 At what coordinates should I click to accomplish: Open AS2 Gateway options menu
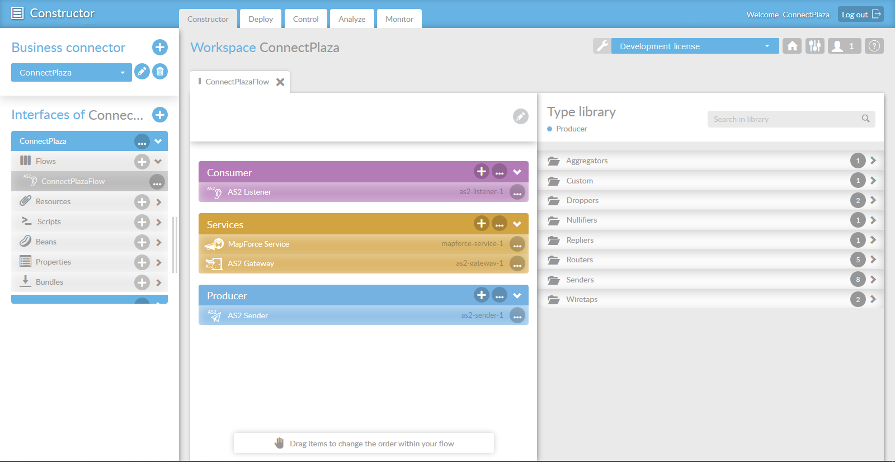point(517,263)
